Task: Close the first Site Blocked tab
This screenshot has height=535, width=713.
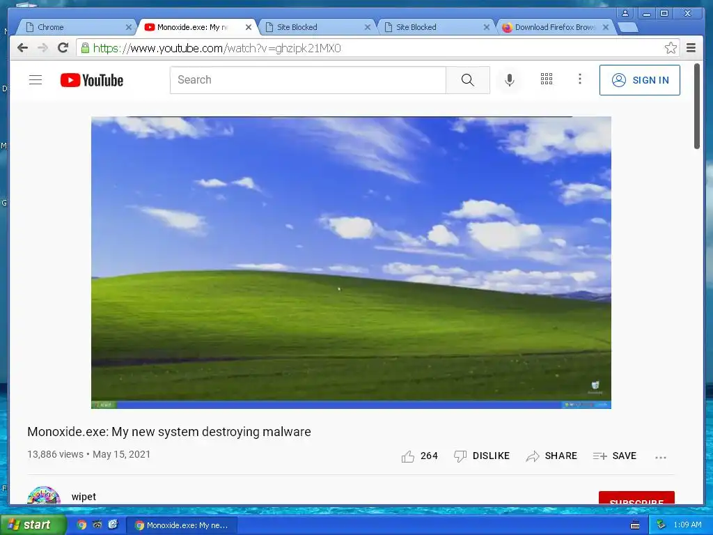Action: point(368,27)
